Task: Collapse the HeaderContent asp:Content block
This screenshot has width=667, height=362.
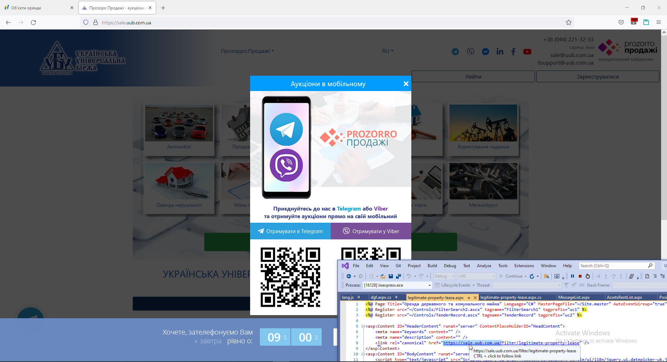Action: tap(363, 327)
